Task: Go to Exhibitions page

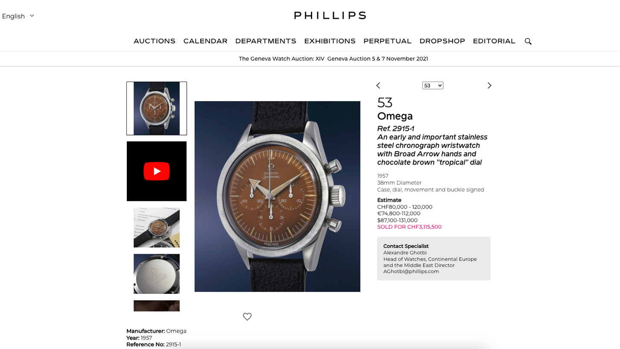Action: point(330,41)
